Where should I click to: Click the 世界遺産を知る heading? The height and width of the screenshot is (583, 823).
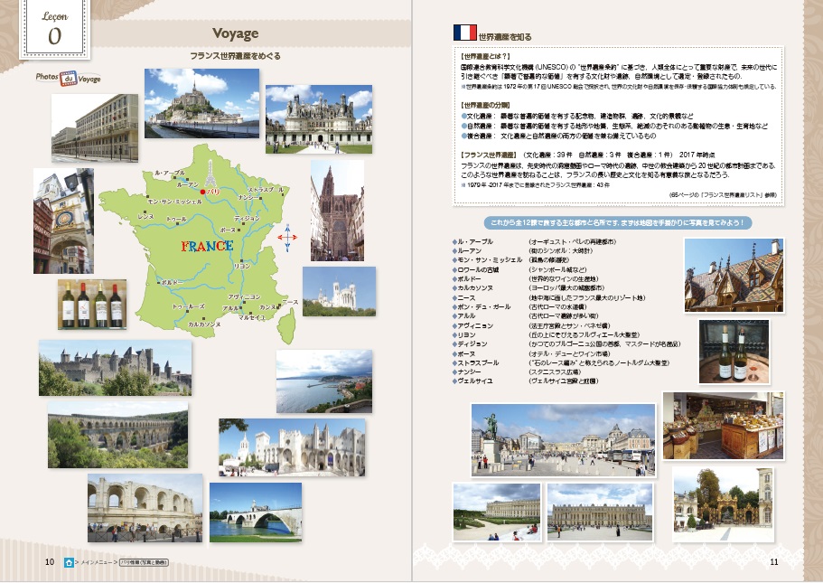pos(505,37)
